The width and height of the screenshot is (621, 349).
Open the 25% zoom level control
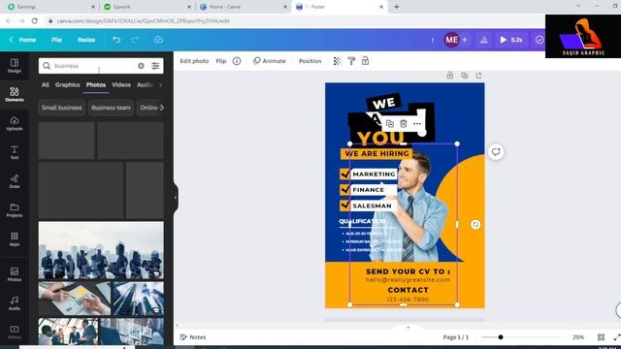click(578, 337)
